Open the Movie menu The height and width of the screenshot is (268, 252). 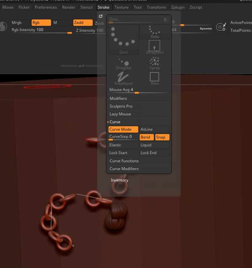(x=8, y=7)
